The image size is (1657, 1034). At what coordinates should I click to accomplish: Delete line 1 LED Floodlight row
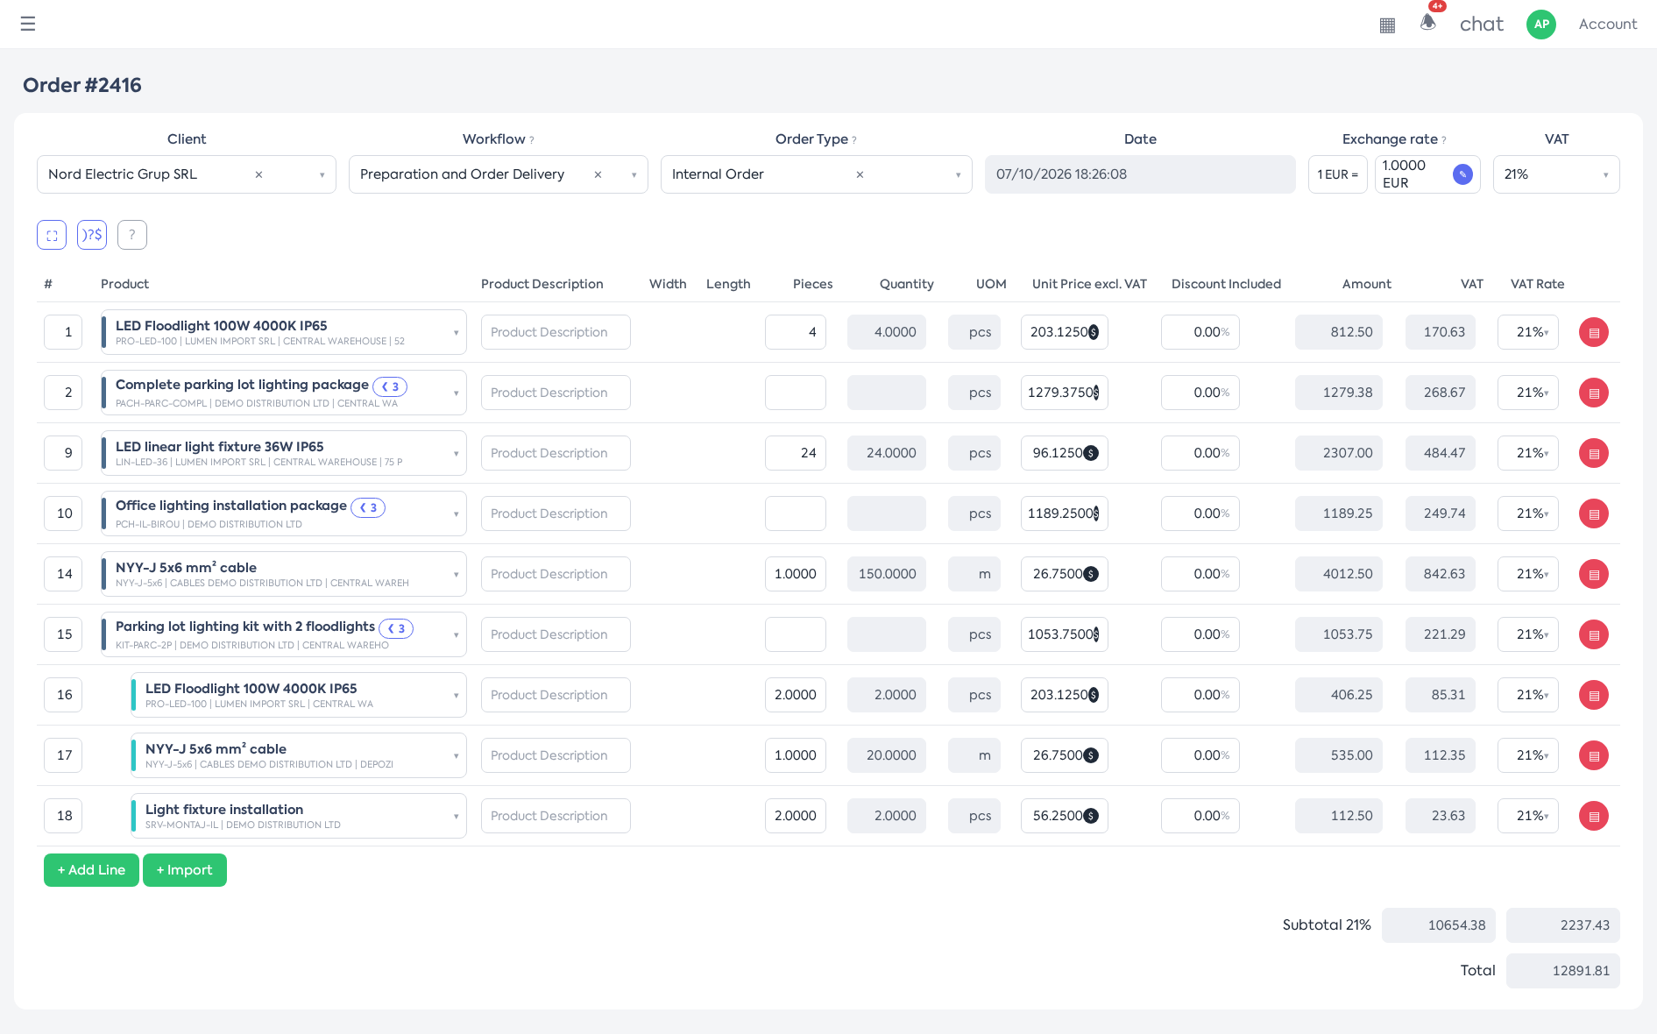(x=1594, y=332)
